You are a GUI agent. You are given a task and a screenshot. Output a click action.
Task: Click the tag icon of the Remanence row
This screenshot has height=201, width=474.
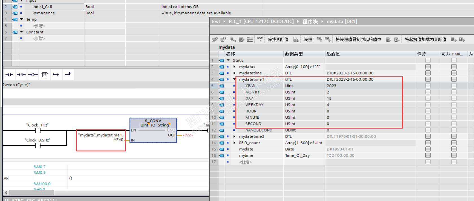(x=15, y=13)
